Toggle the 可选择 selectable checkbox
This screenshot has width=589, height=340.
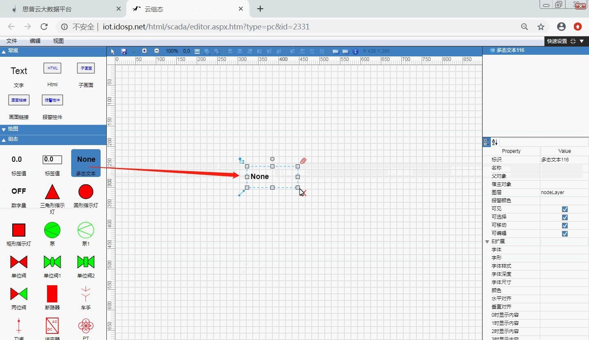tap(565, 217)
